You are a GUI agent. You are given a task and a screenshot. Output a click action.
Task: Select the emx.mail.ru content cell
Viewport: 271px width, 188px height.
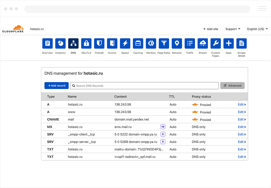[123, 127]
